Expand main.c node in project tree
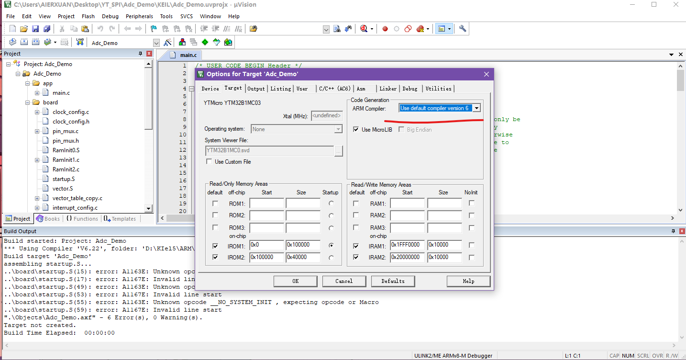This screenshot has width=686, height=360. [37, 93]
